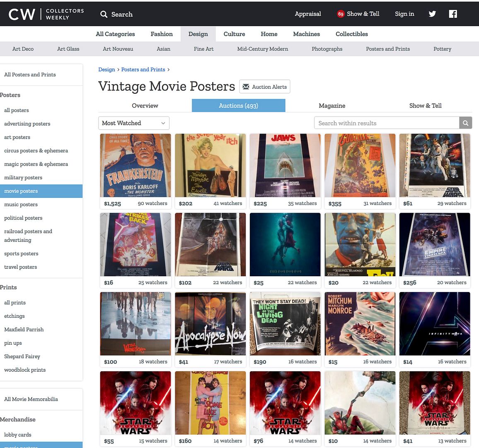Open the Warriors poster $100 listing

(135, 330)
